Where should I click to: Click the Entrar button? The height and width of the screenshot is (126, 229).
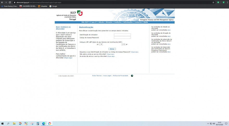(112, 49)
